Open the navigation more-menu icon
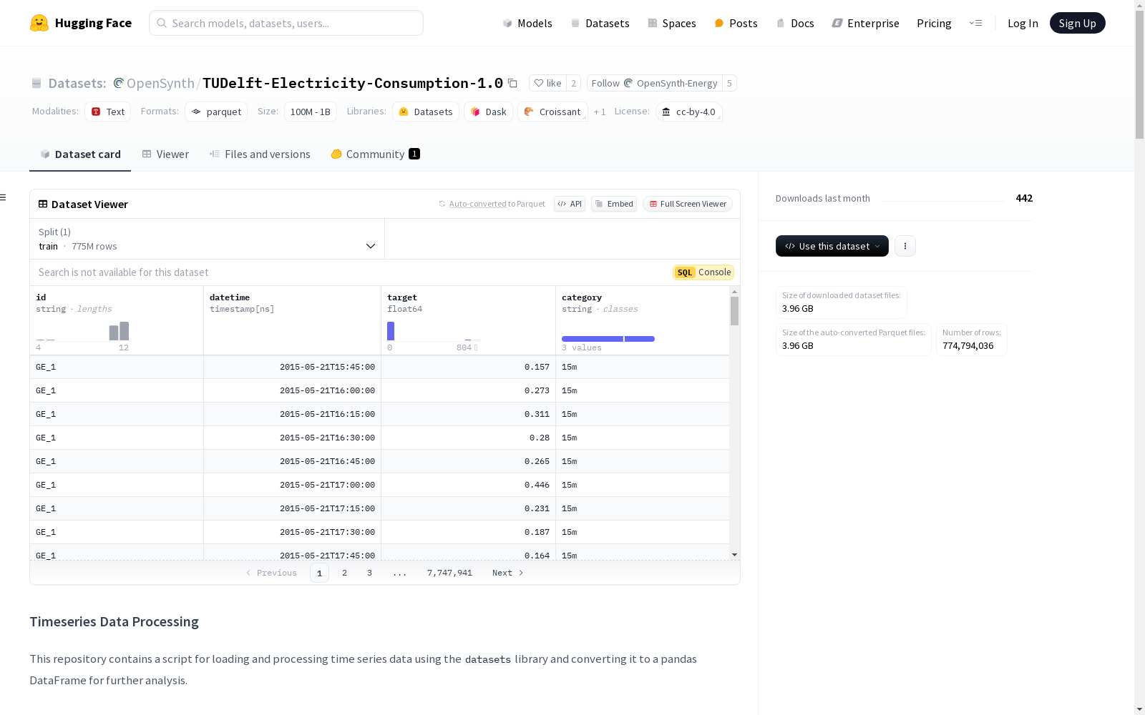 tap(975, 23)
